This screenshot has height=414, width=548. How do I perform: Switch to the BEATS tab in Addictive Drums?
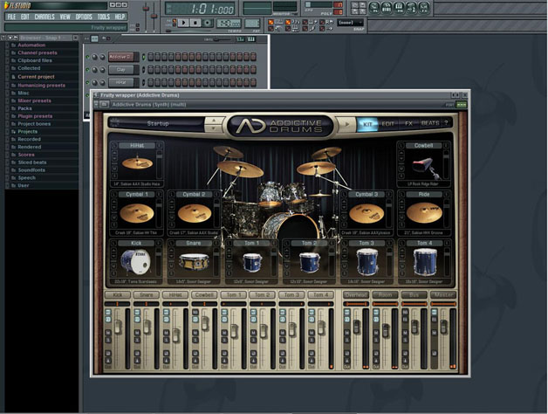(x=430, y=123)
